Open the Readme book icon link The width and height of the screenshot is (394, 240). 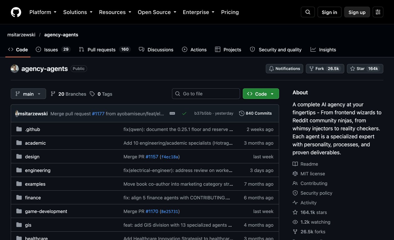coord(305,164)
